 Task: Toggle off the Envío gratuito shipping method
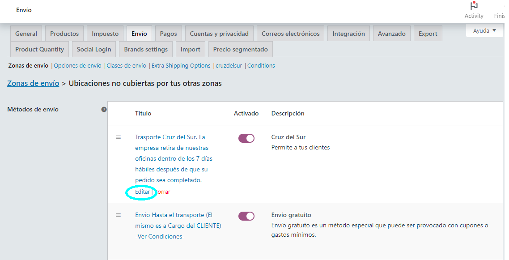pos(246,216)
